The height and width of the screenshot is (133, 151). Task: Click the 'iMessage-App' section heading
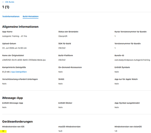[13, 98]
